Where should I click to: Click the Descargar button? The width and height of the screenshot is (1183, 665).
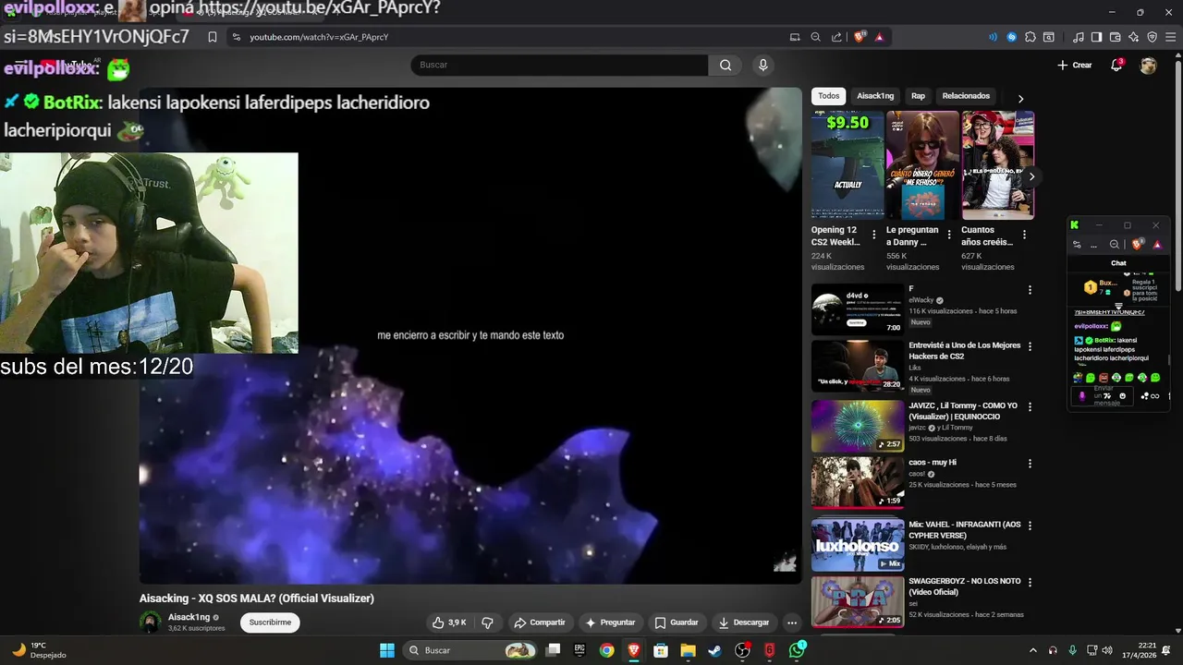(x=744, y=623)
